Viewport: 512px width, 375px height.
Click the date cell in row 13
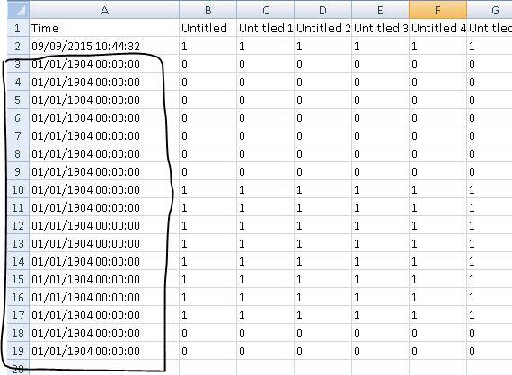(104, 243)
